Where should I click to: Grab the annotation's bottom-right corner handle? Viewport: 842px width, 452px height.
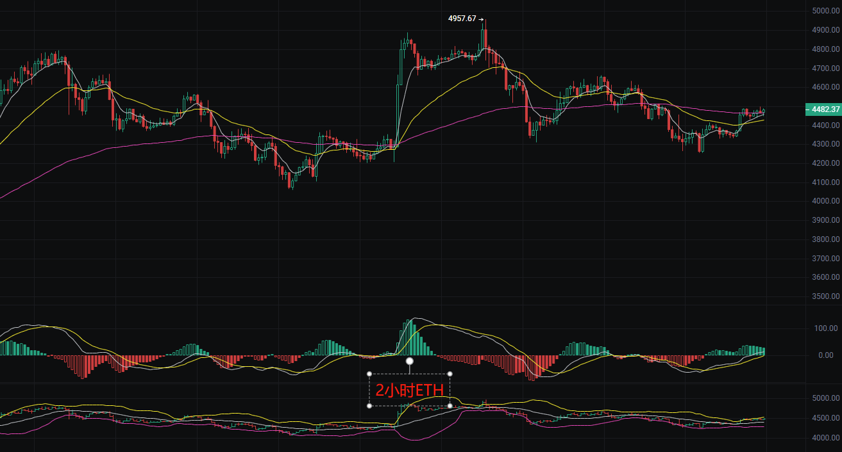click(x=450, y=406)
